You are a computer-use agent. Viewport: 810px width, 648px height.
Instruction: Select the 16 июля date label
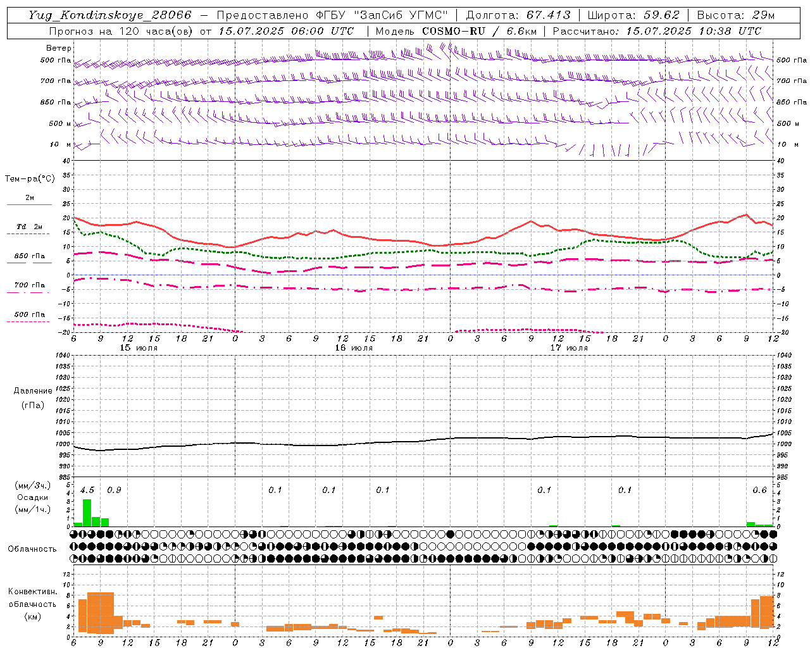coord(354,348)
